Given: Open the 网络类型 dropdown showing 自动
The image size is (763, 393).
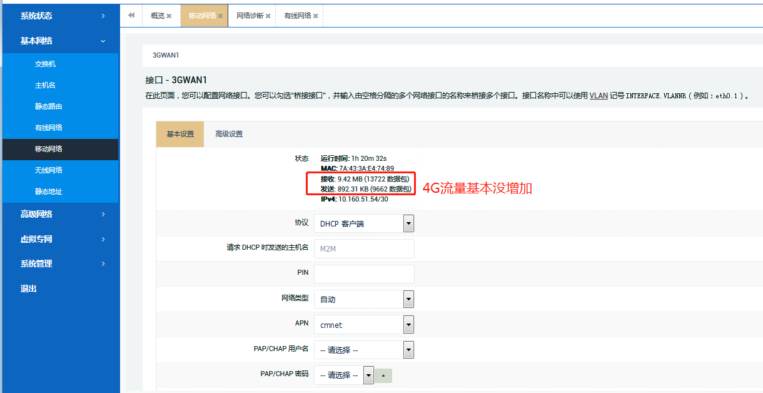Looking at the screenshot, I should [x=408, y=299].
